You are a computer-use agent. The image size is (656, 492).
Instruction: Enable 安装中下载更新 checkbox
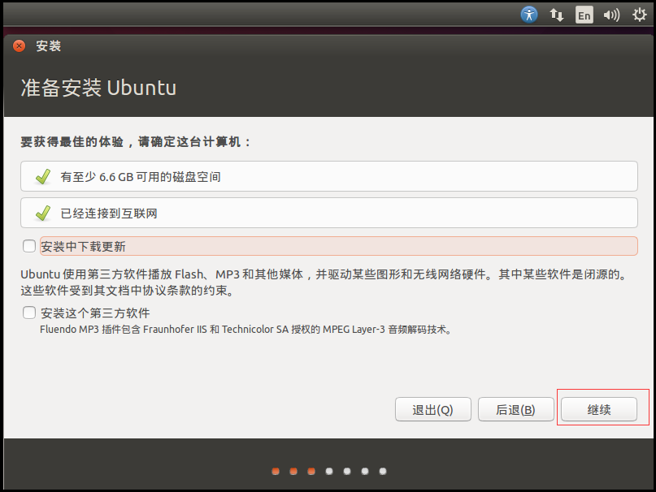(29, 246)
